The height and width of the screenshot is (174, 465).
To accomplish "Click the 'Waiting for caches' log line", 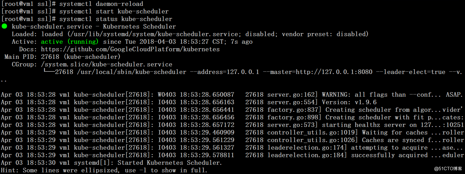I will (x=232, y=133).
